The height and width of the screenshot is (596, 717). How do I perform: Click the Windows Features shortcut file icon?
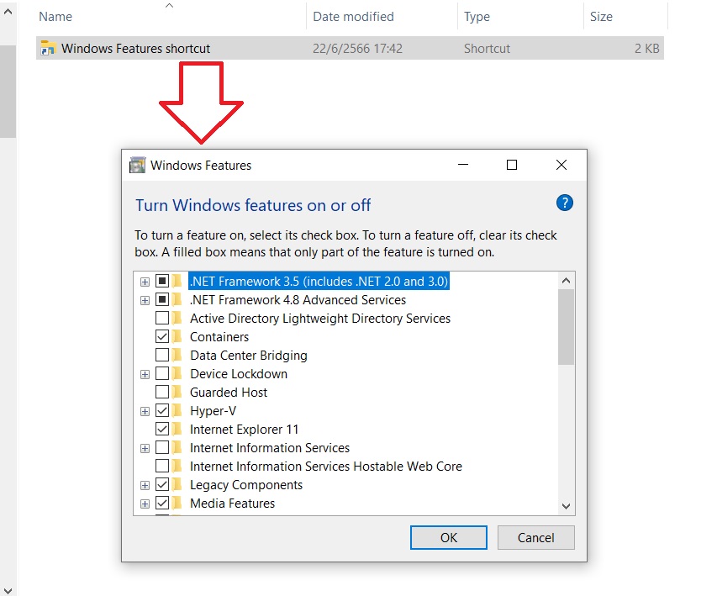pyautogui.click(x=47, y=48)
